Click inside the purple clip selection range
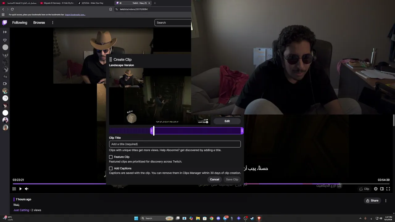 [197, 131]
